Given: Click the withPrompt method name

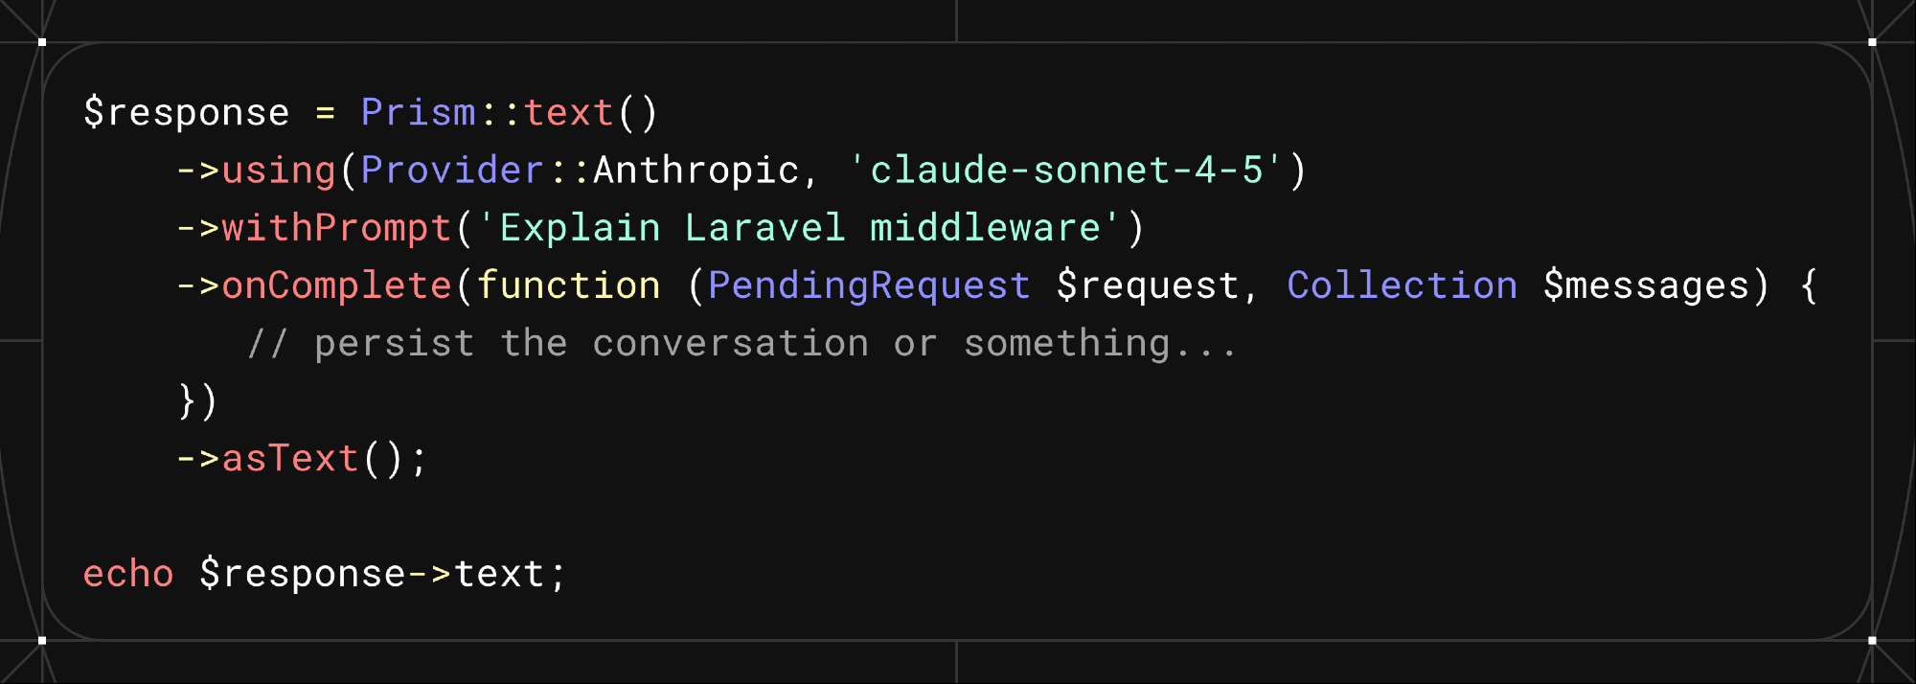Looking at the screenshot, I should (x=336, y=228).
